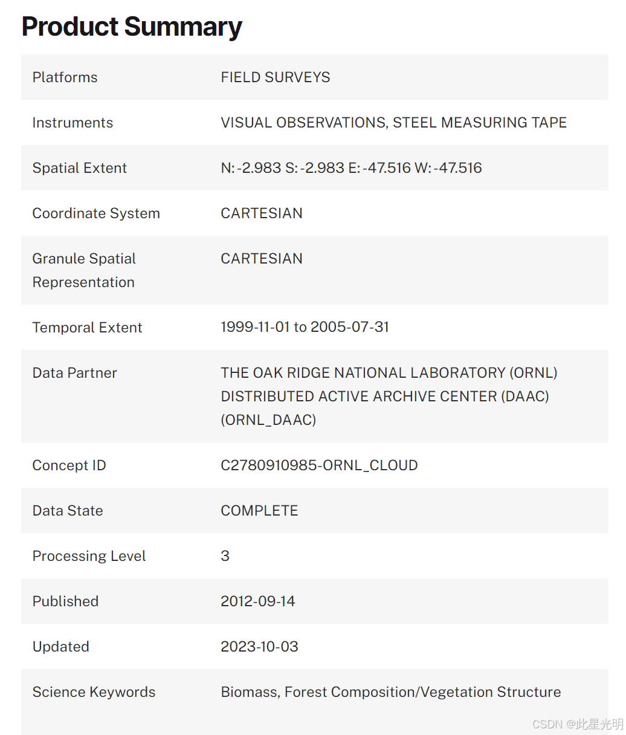The height and width of the screenshot is (735, 626).
Task: Click the Platforms row label
Action: 65,77
